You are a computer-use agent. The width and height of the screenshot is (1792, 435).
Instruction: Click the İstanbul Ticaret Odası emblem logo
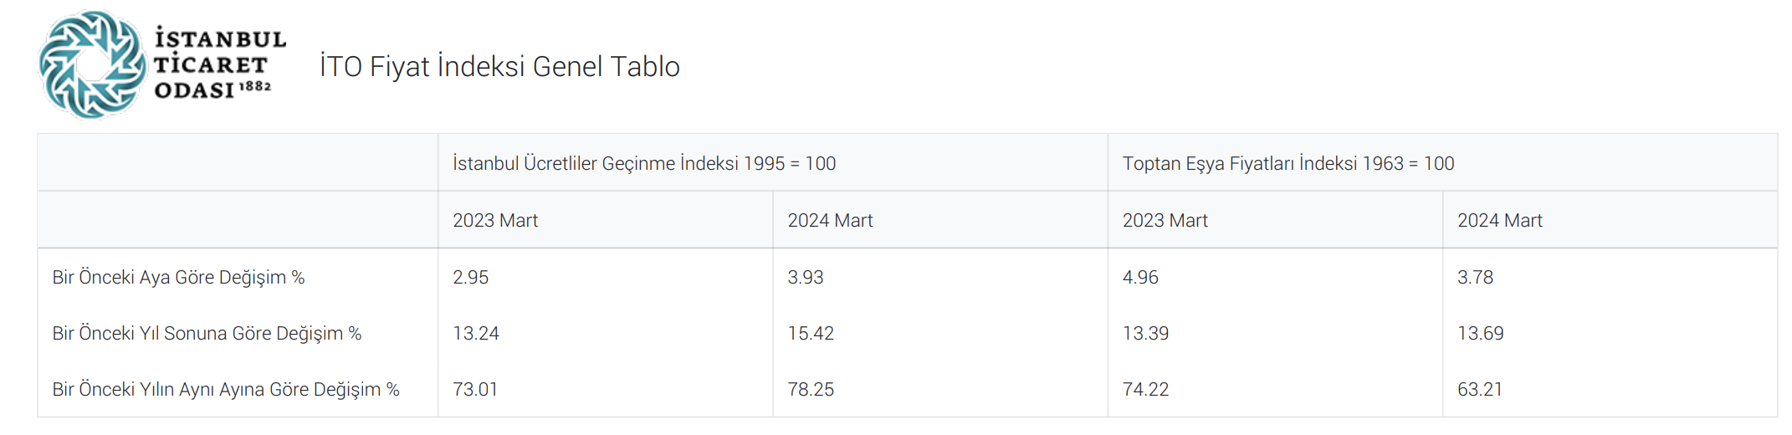(x=92, y=64)
